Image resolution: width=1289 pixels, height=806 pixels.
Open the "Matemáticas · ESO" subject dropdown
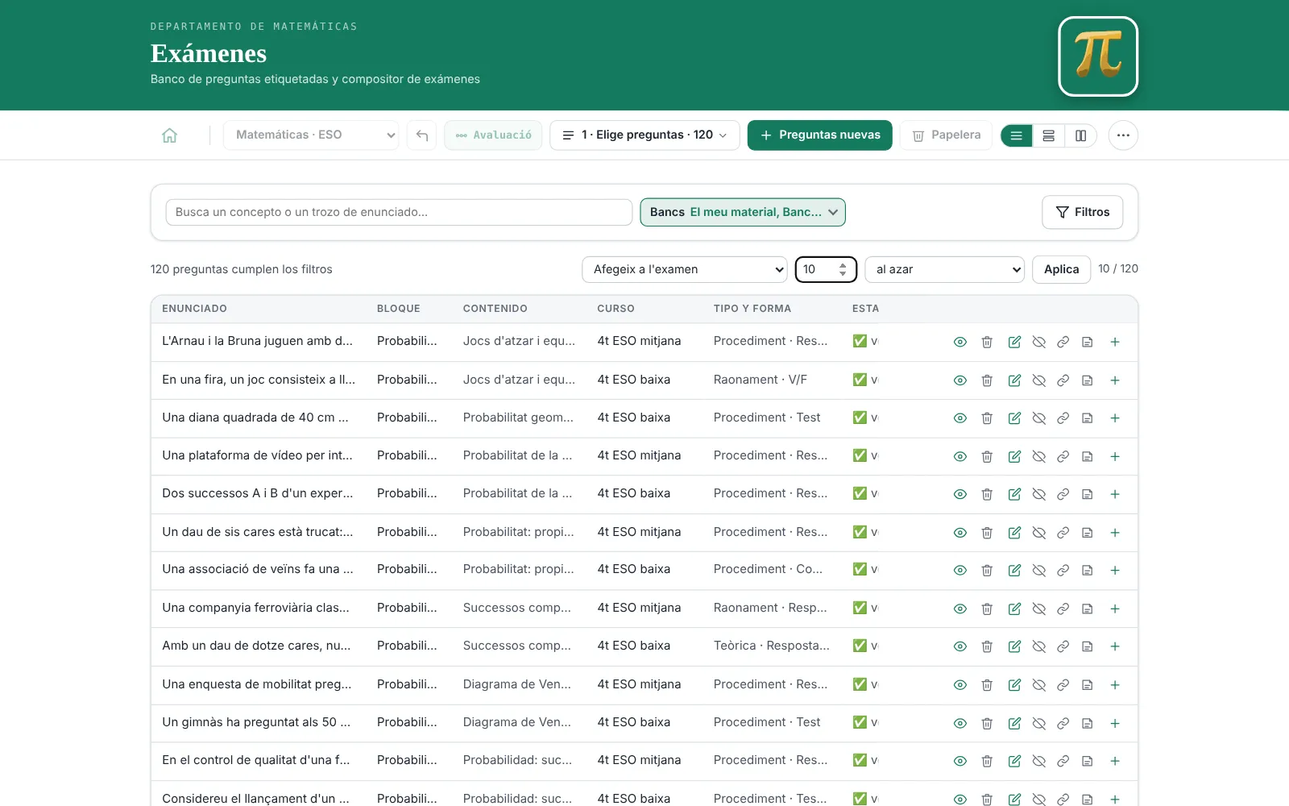coord(311,135)
